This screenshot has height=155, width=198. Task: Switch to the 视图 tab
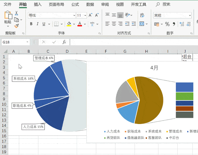(x=120, y=4)
